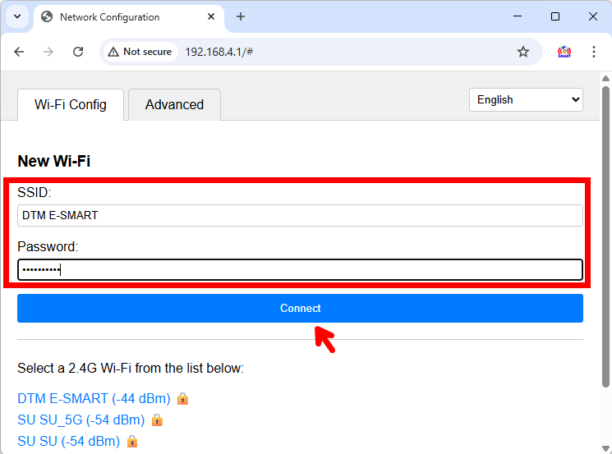Viewport: 612px width, 454px height.
Task: Reload the page with refresh icon
Action: 78,52
